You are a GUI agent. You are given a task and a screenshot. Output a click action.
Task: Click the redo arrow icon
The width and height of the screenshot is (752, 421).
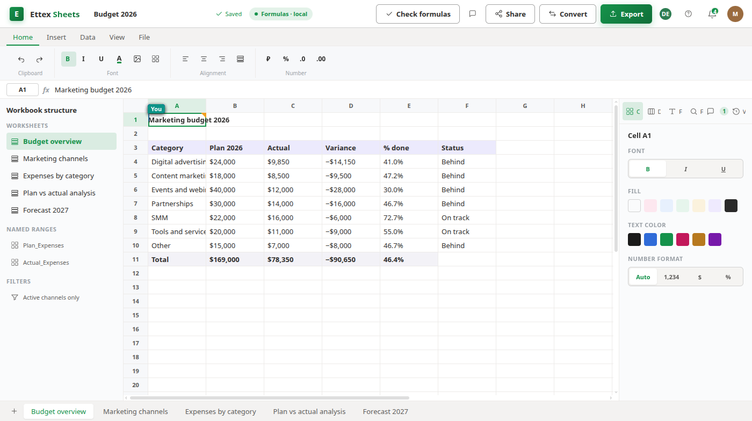[x=39, y=59]
